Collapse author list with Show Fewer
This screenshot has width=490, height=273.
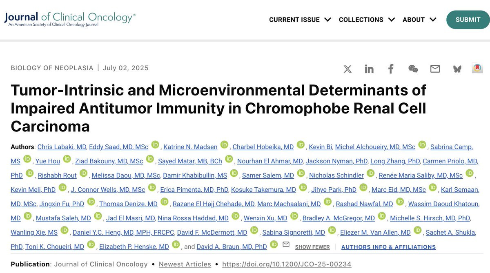312,247
